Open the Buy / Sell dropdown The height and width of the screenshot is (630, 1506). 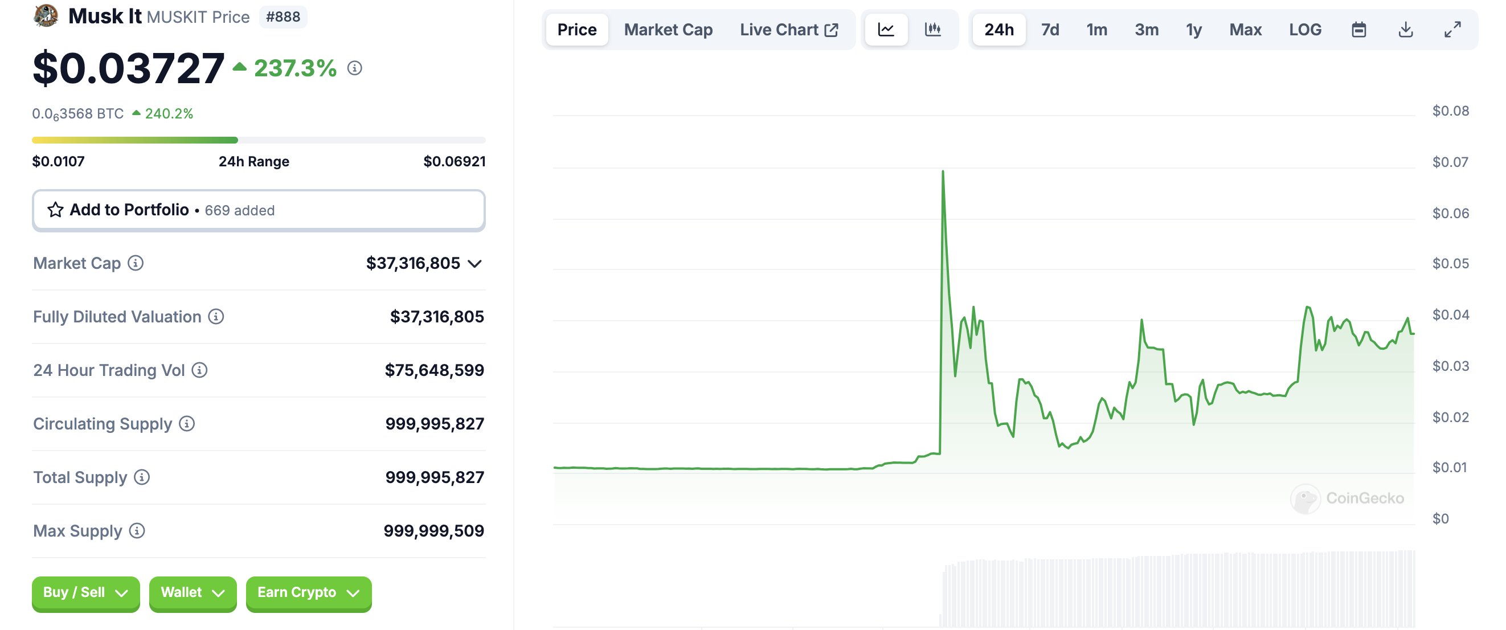[x=85, y=592]
